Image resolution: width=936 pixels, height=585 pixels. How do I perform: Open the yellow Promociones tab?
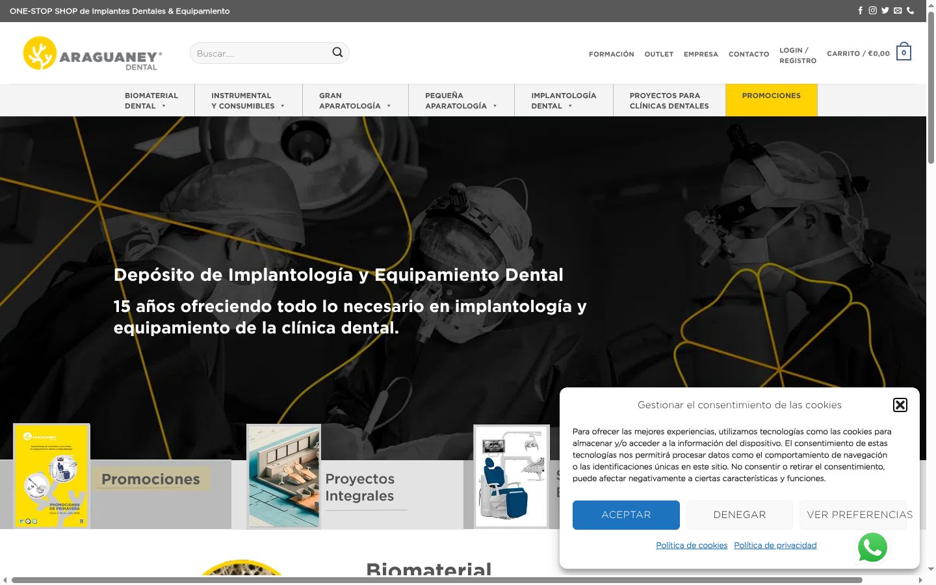click(x=771, y=100)
